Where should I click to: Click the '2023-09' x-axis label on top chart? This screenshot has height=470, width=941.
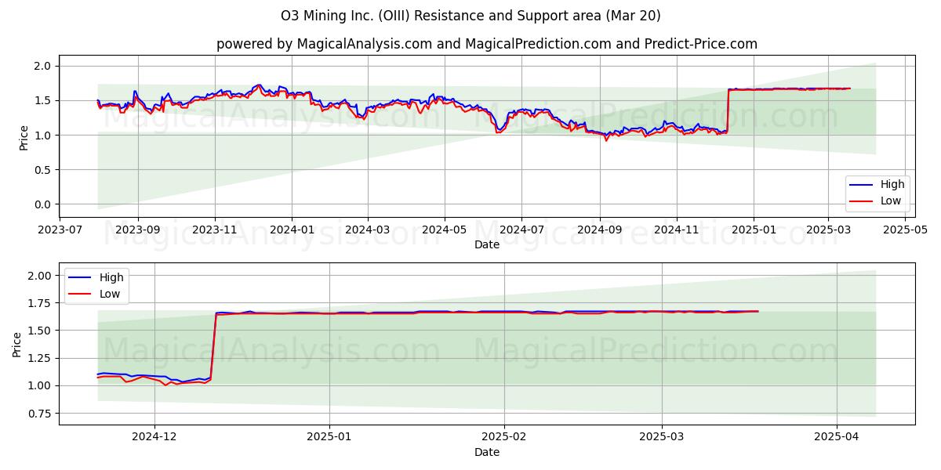(x=138, y=230)
